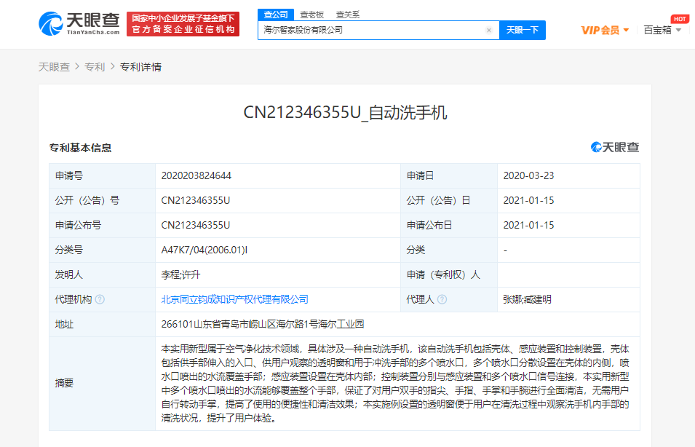Switch to the 查老板 search tab

point(311,15)
